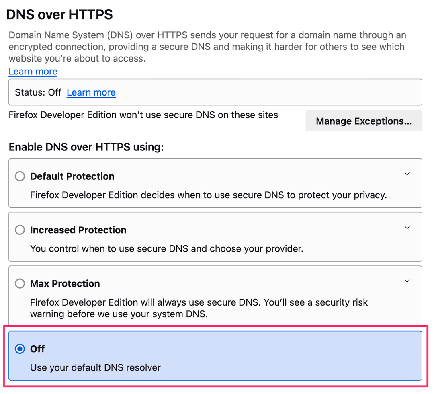The image size is (434, 394).
Task: Click Learn more next to Status: Off
Action: (91, 92)
